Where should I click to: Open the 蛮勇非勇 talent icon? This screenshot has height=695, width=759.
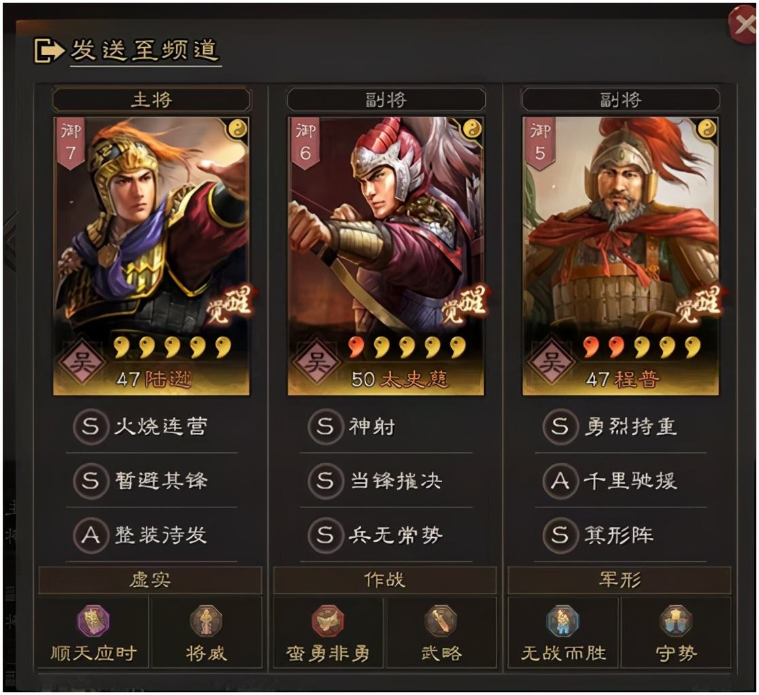click(x=328, y=621)
